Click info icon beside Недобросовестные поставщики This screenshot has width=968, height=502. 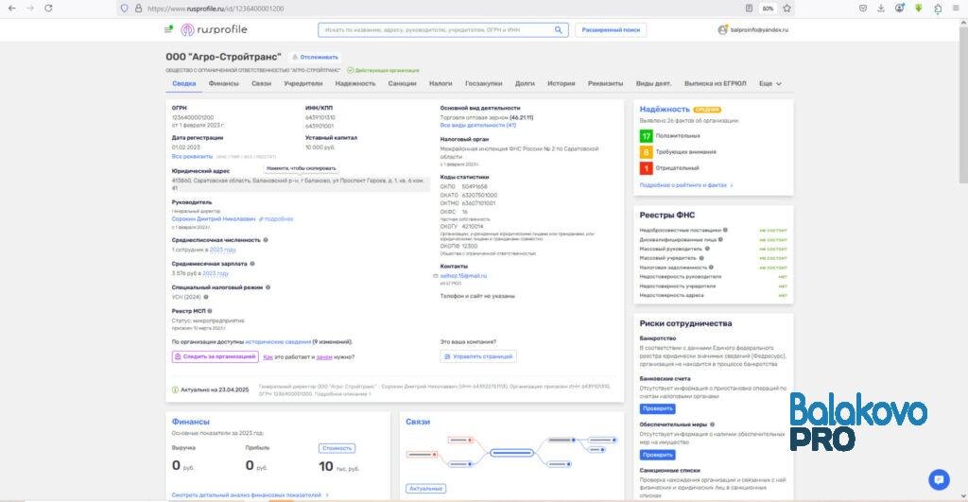(x=725, y=230)
